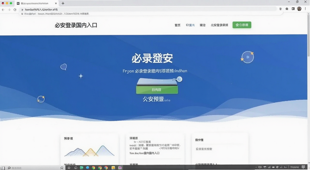Viewport: 310px width, 170px height.
Task: Click the mountain chart in the first card
Action: click(x=90, y=151)
